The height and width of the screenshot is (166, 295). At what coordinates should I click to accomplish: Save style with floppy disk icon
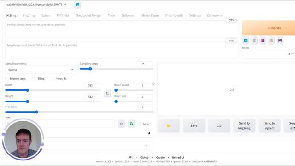pos(280,41)
